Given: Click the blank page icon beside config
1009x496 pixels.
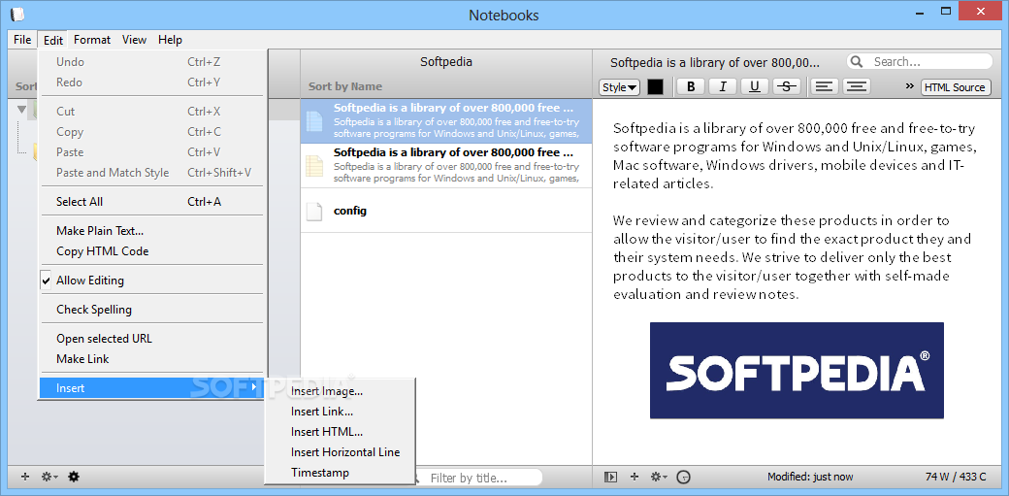Looking at the screenshot, I should [314, 212].
